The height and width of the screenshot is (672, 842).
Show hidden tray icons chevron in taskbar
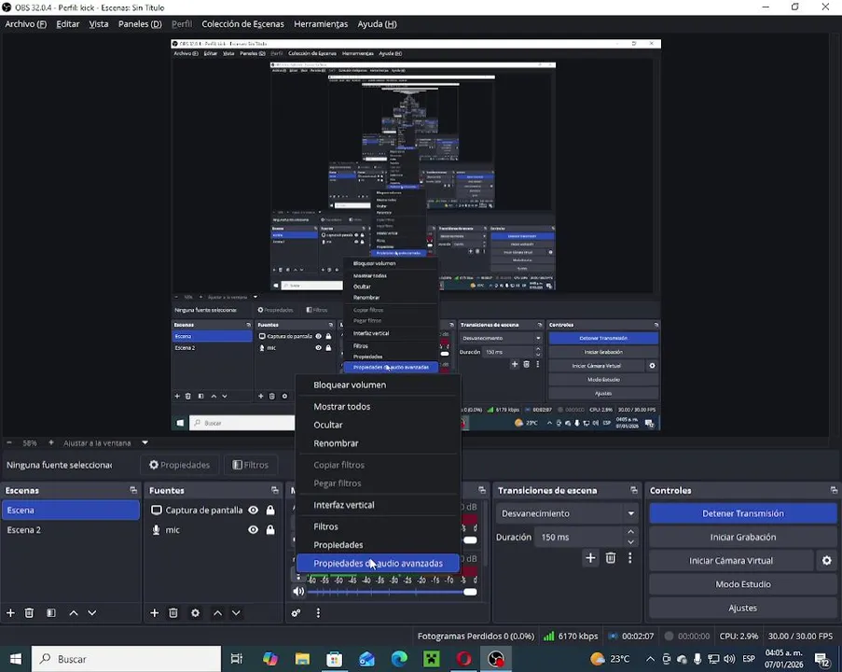coord(650,659)
